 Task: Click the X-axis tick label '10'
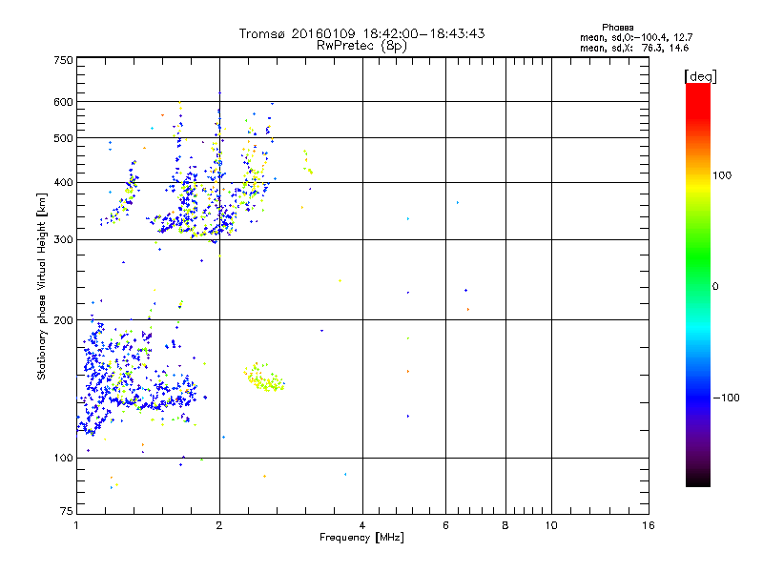click(551, 525)
